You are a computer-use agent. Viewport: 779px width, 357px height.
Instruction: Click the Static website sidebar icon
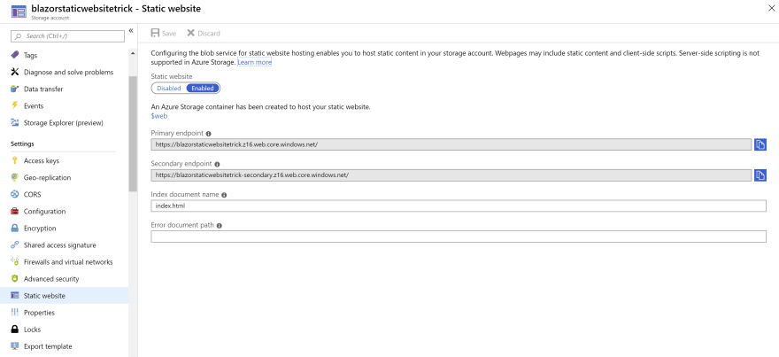click(15, 296)
